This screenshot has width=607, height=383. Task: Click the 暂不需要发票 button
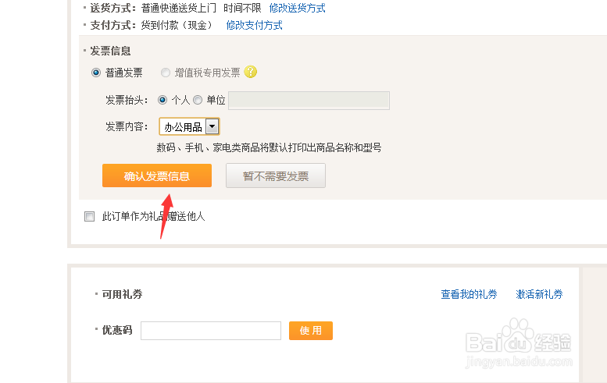(x=276, y=176)
